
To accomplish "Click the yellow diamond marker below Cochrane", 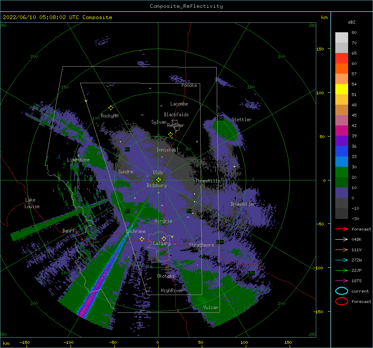I will (142, 239).
